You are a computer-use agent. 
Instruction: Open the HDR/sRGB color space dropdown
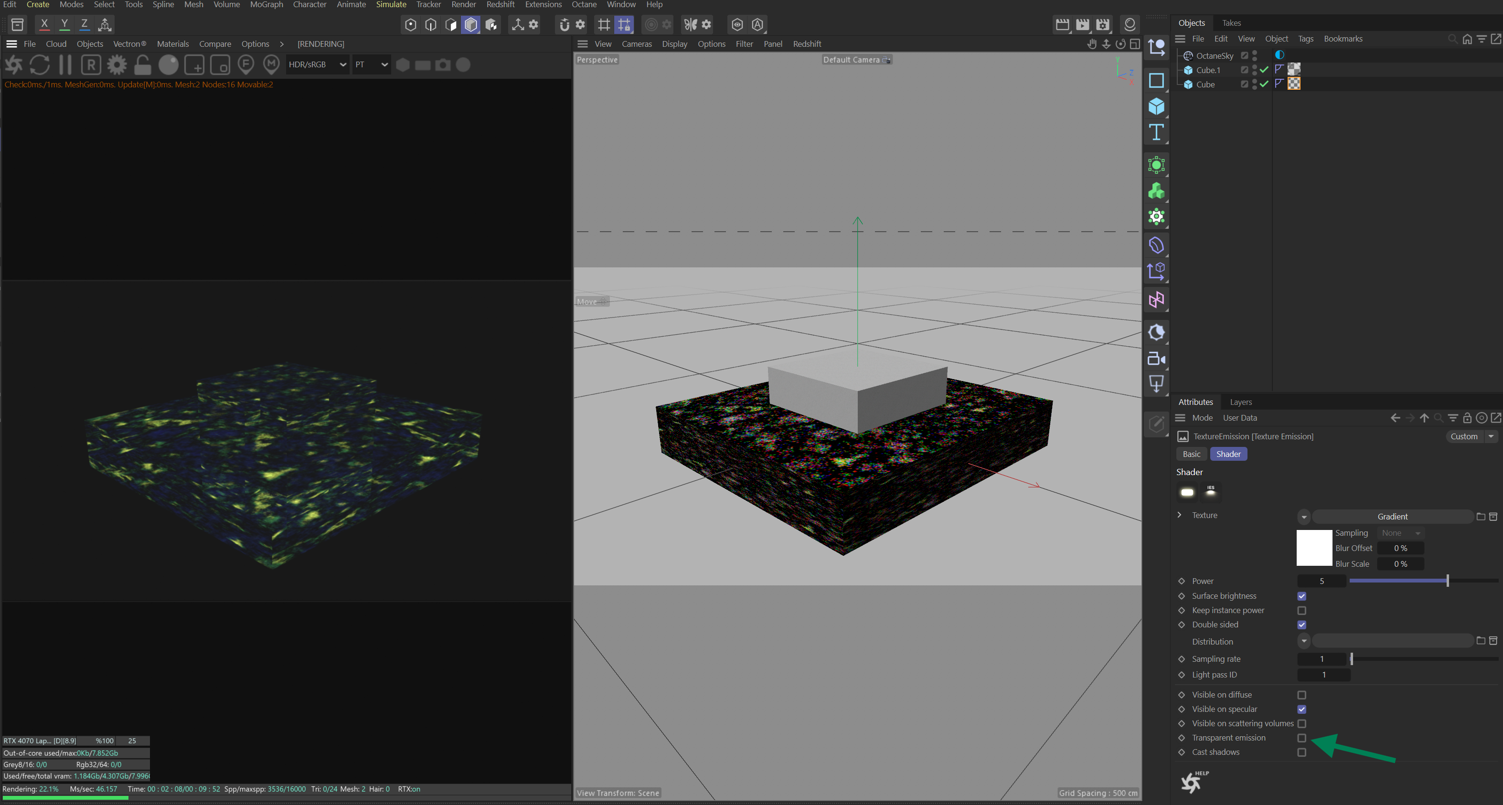point(317,65)
